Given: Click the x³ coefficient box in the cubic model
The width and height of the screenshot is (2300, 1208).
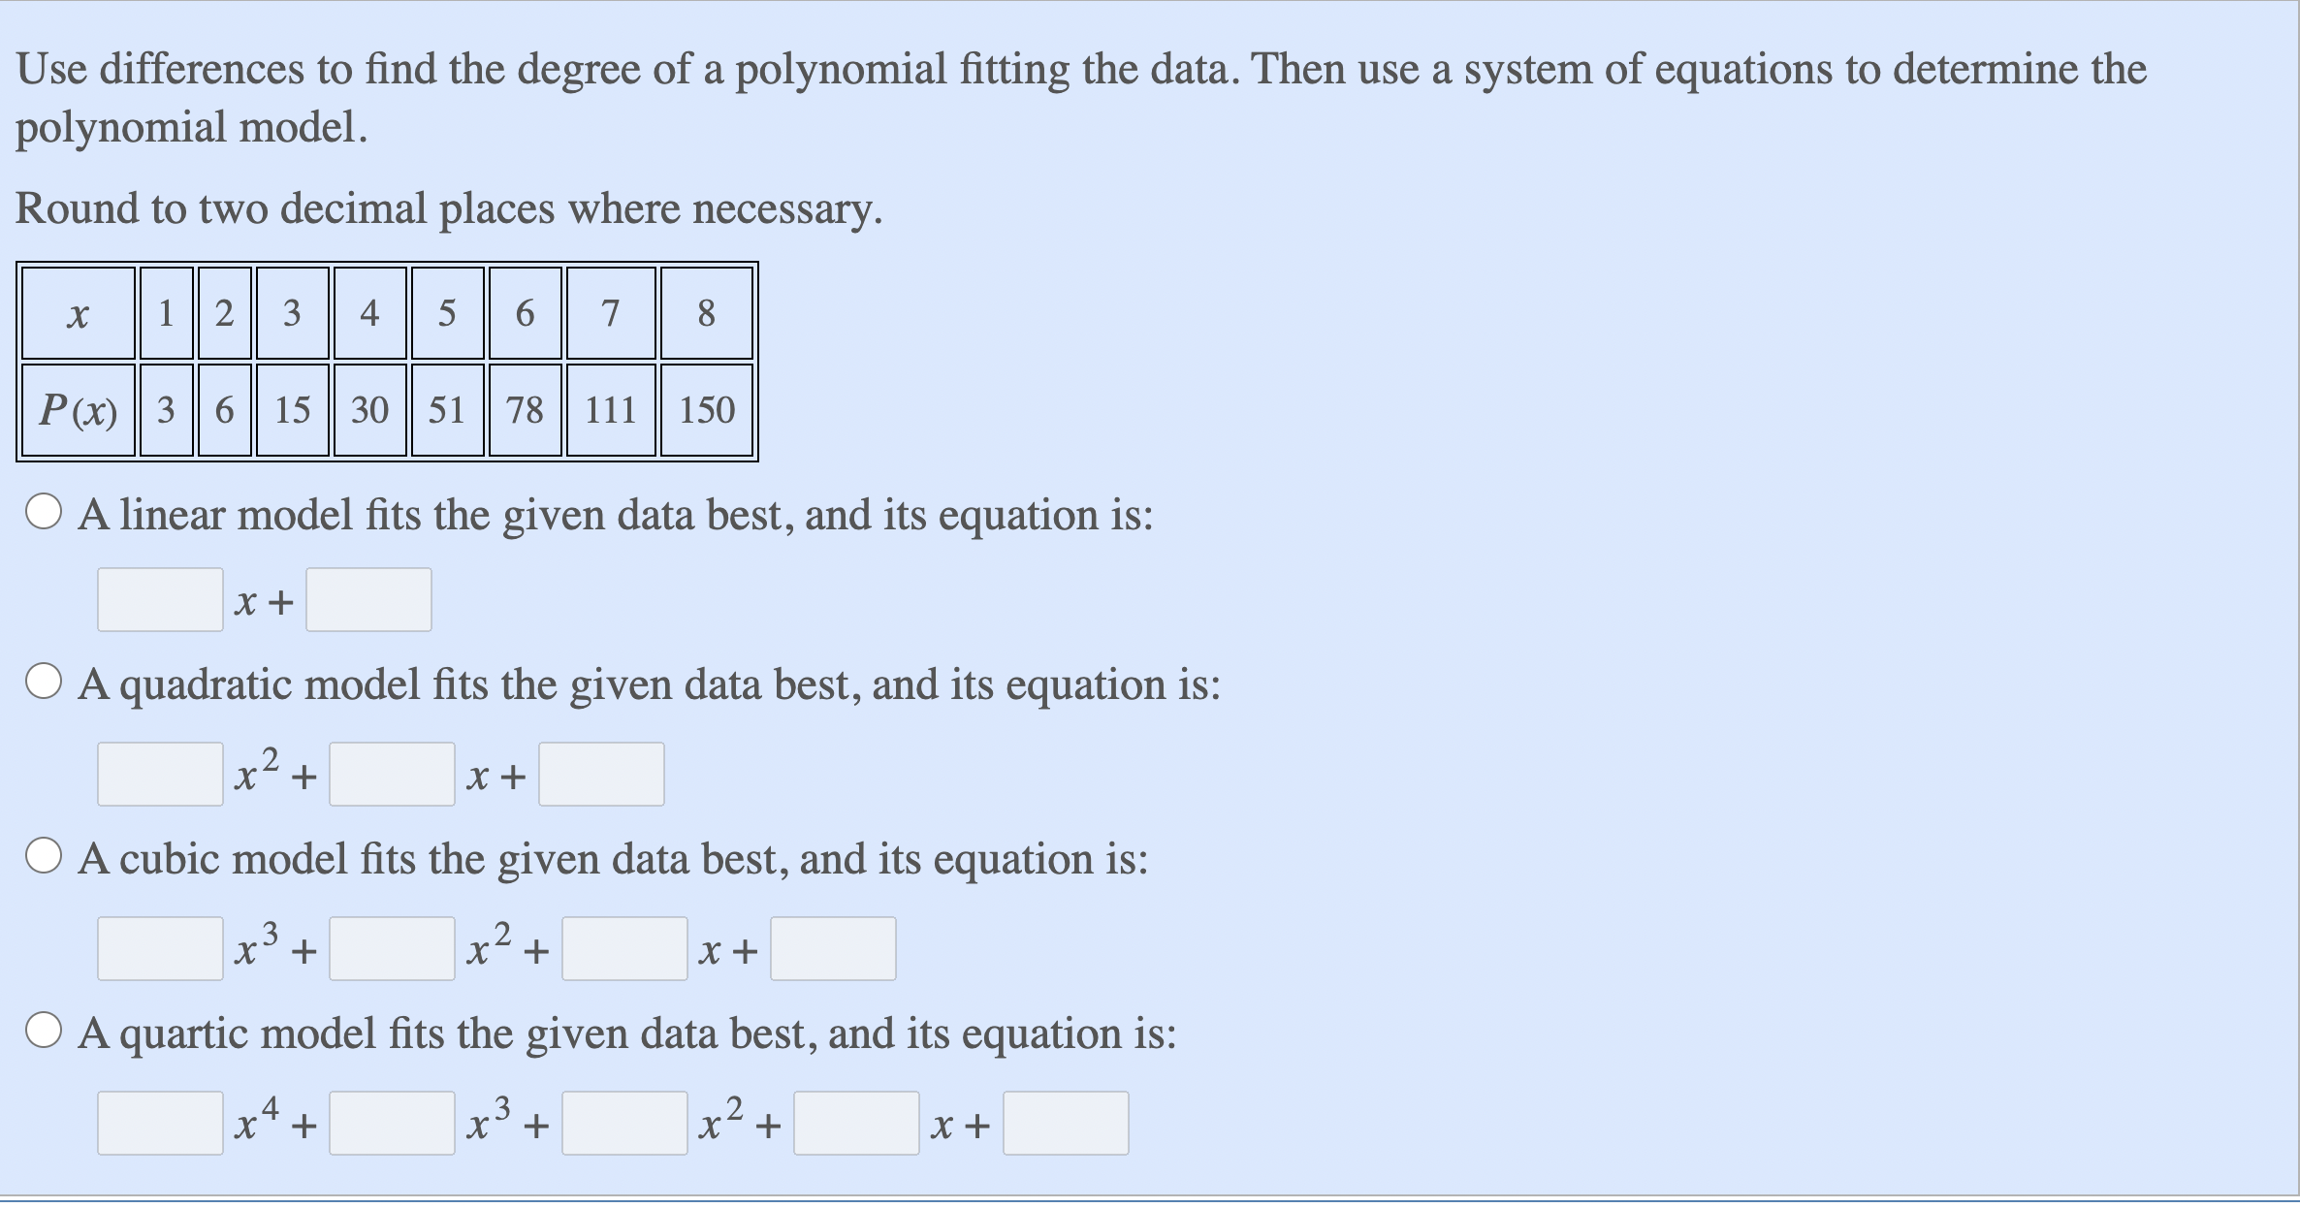Looking at the screenshot, I should tap(160, 948).
